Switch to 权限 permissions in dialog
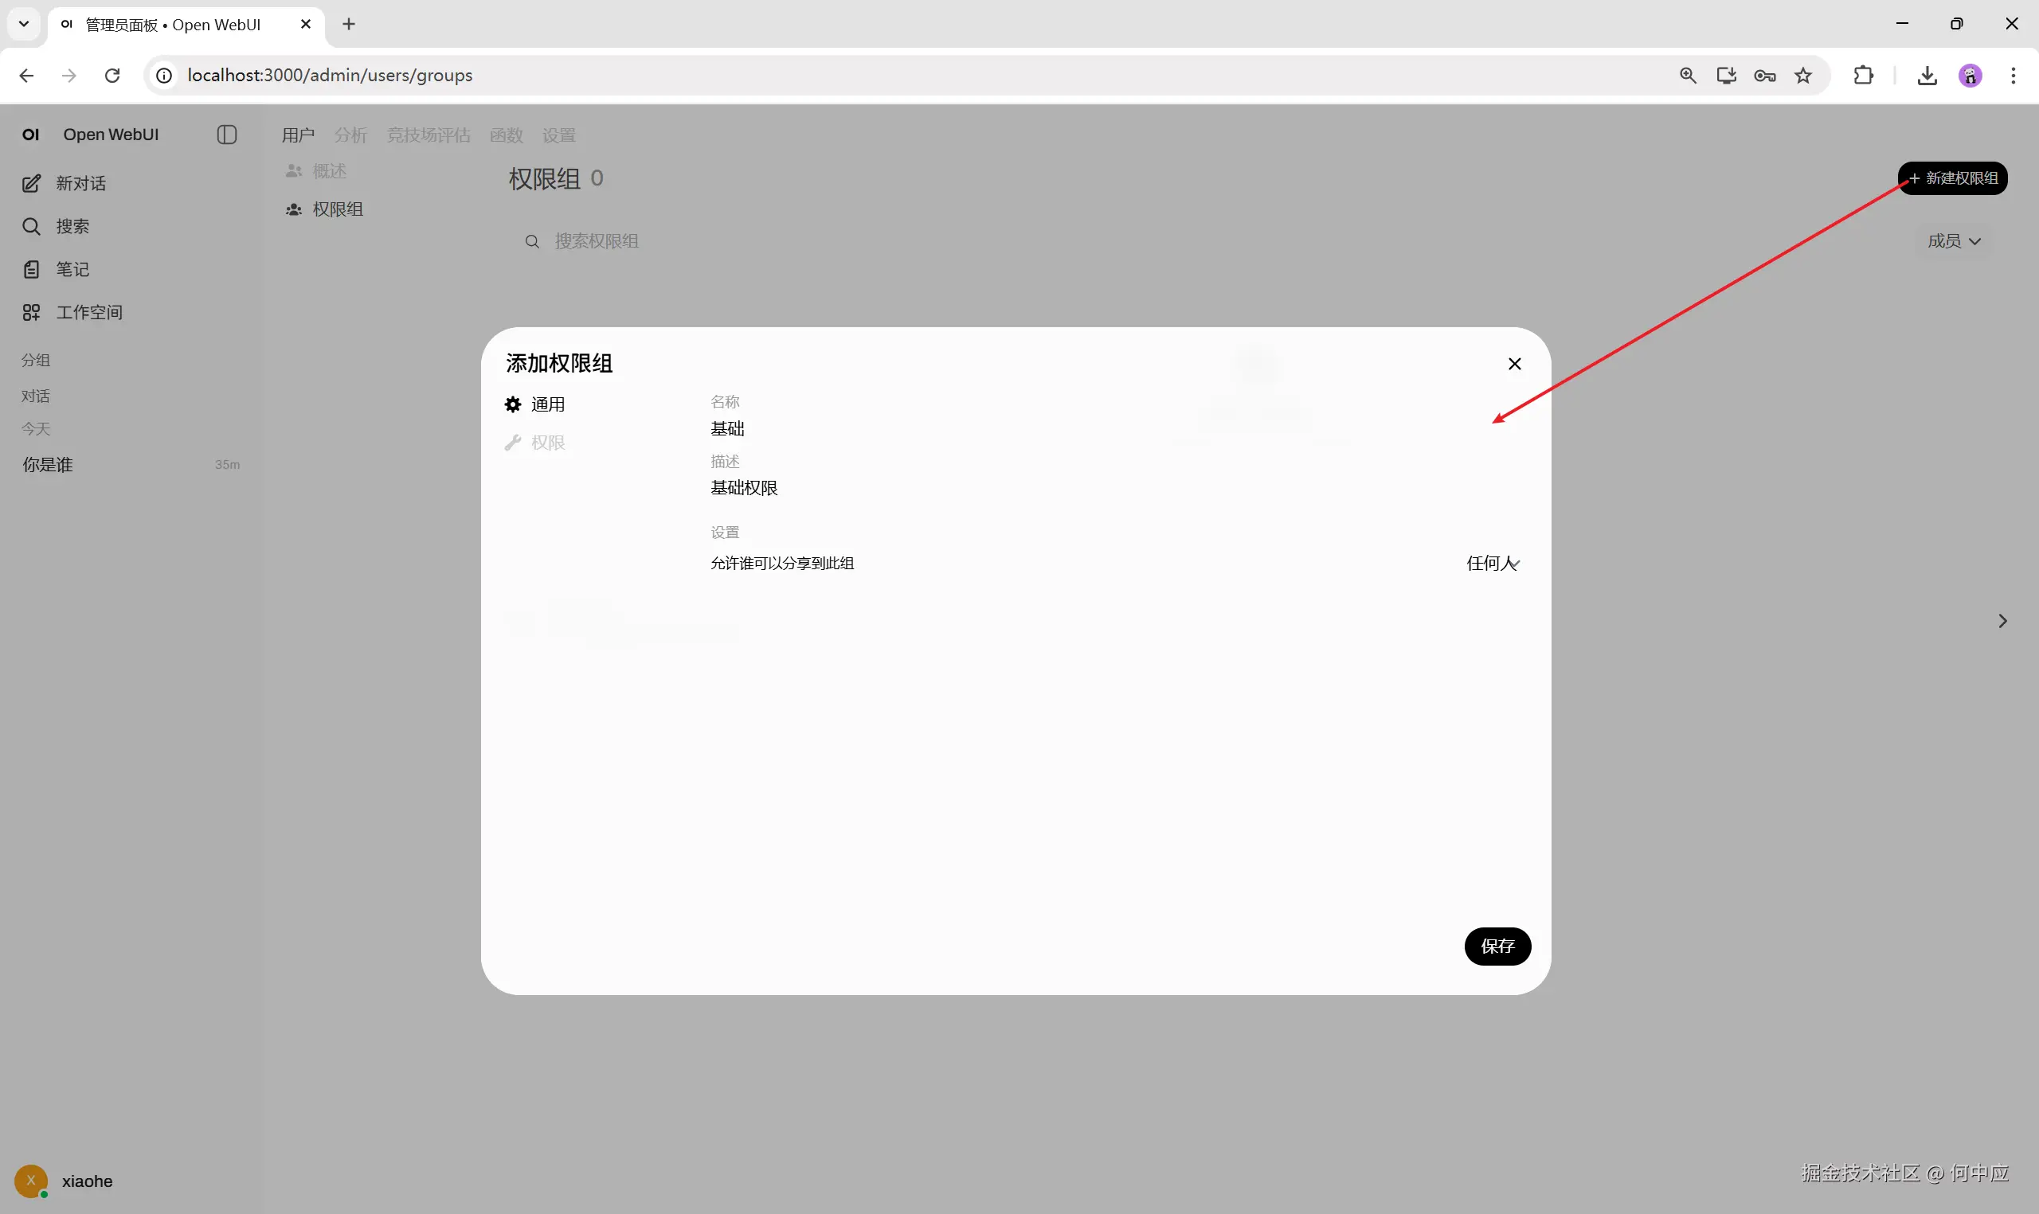Screen dimensions: 2039x1214 [546, 443]
